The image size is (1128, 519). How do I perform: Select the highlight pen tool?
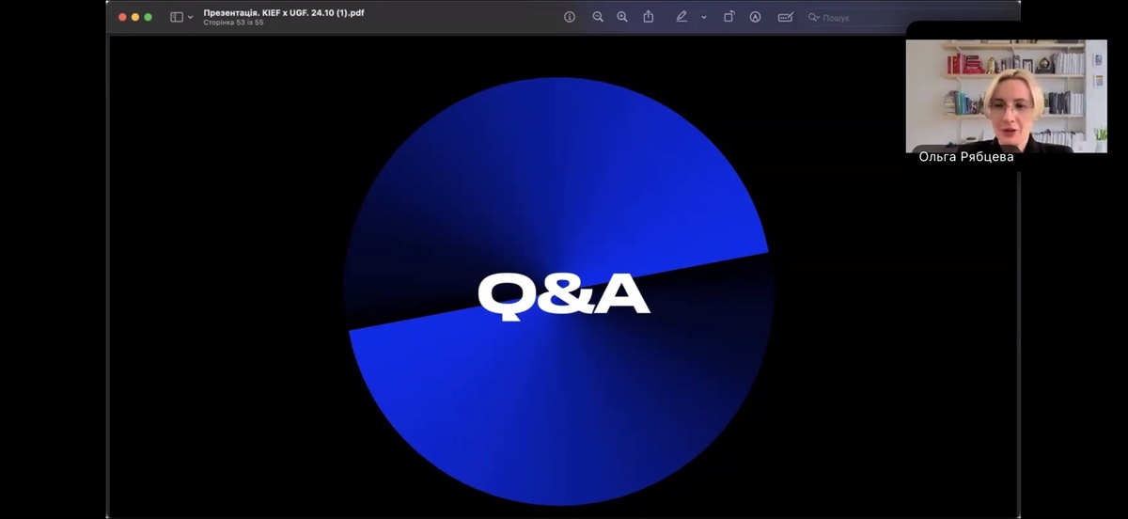681,17
